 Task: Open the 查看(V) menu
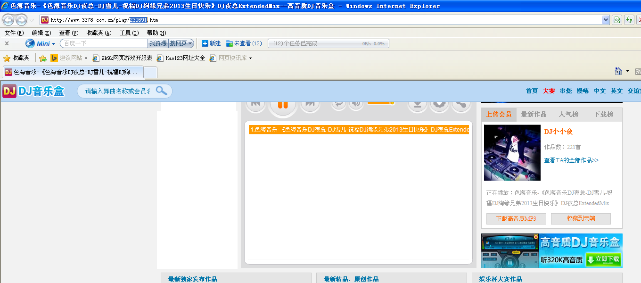69,33
